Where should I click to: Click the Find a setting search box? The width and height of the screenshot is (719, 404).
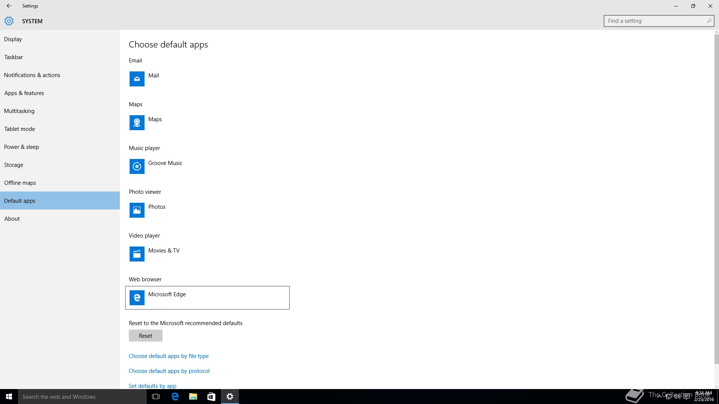(655, 21)
